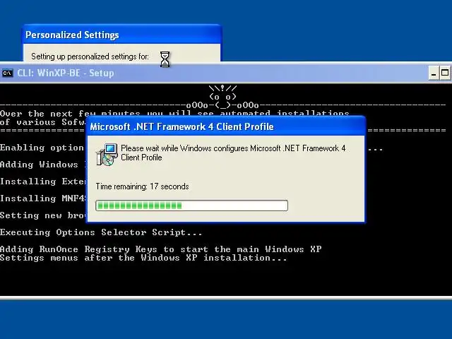452x339 pixels.
Task: Click the ASCII art face in console header
Action: click(x=222, y=97)
